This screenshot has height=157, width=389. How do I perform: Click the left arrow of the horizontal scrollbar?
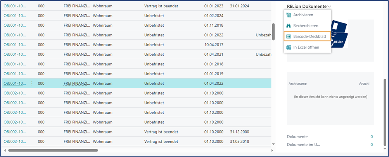click(5, 150)
